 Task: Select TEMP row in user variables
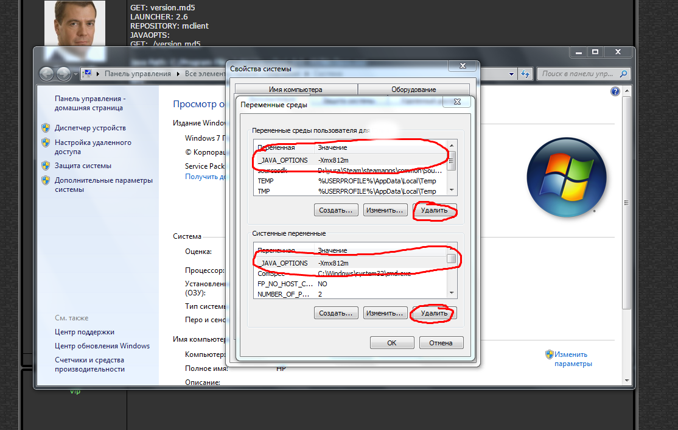[350, 182]
